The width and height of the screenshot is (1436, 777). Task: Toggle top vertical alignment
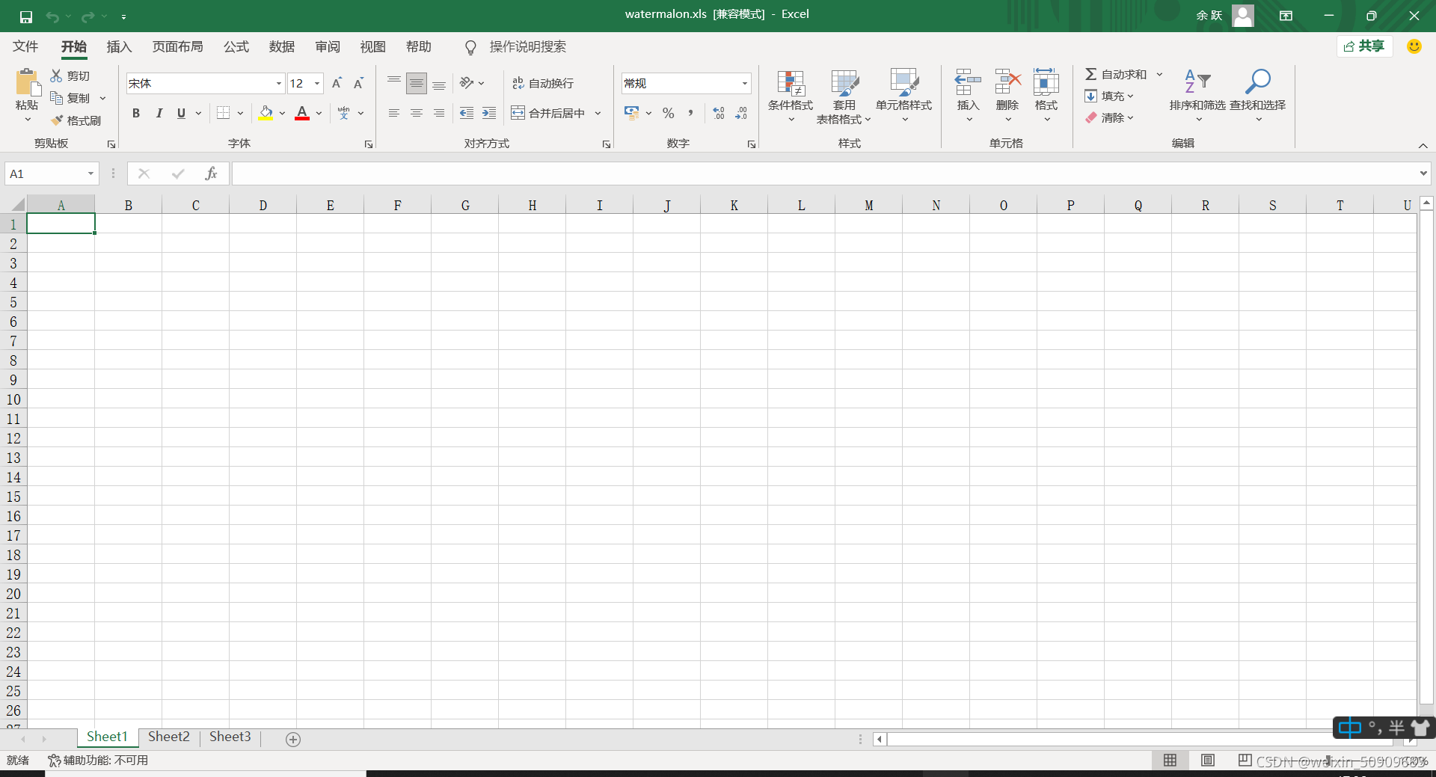[394, 83]
